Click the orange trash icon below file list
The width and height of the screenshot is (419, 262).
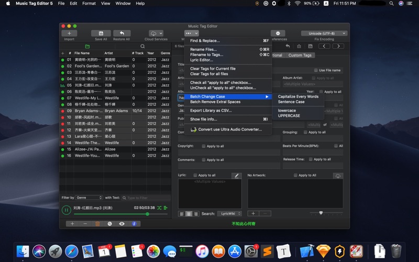click(97, 224)
